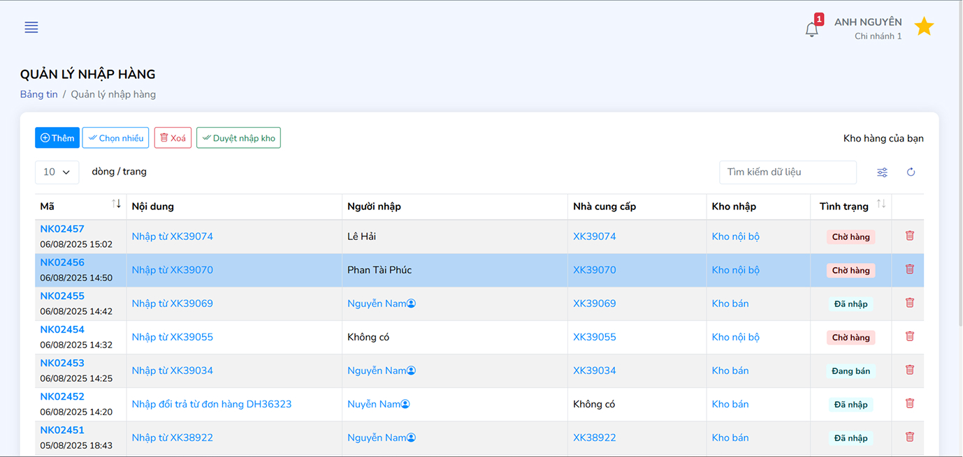Click the refresh table icon

(911, 172)
